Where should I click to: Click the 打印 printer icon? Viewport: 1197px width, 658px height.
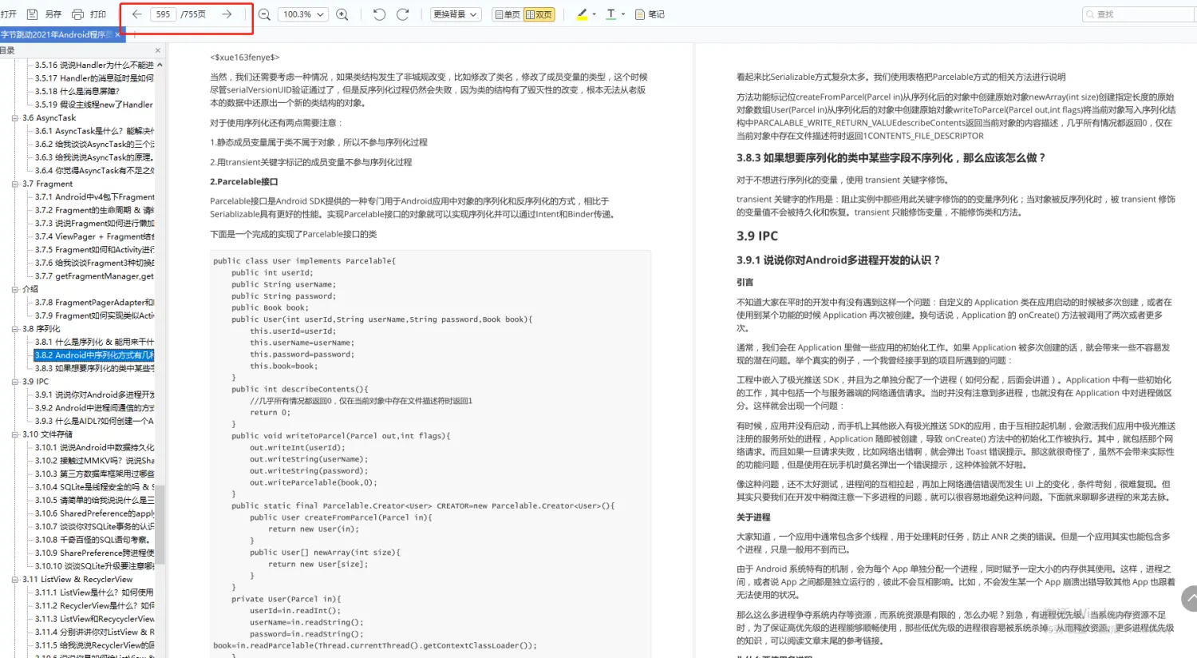click(x=78, y=14)
